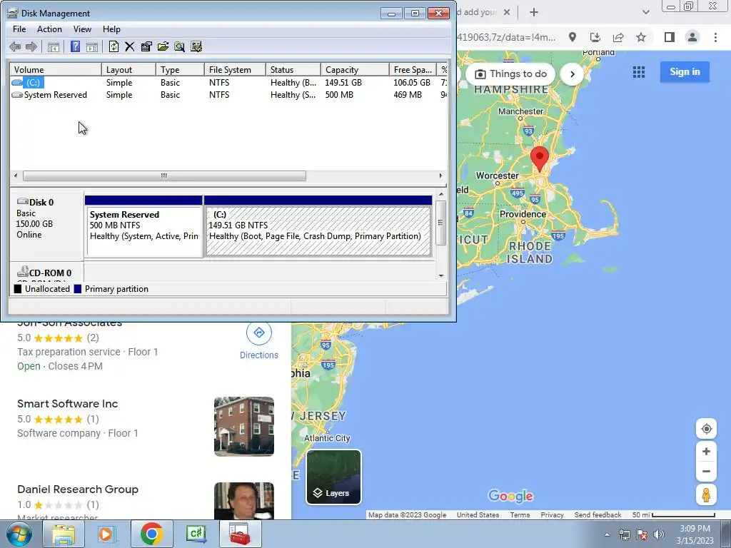Sort by the Free Space column header

[413, 69]
